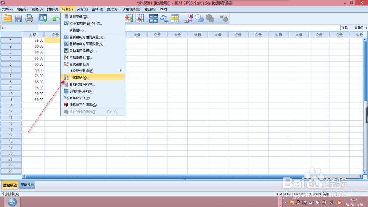Open the 文件(F) menu
This screenshot has width=368, height=207.
(x=7, y=10)
